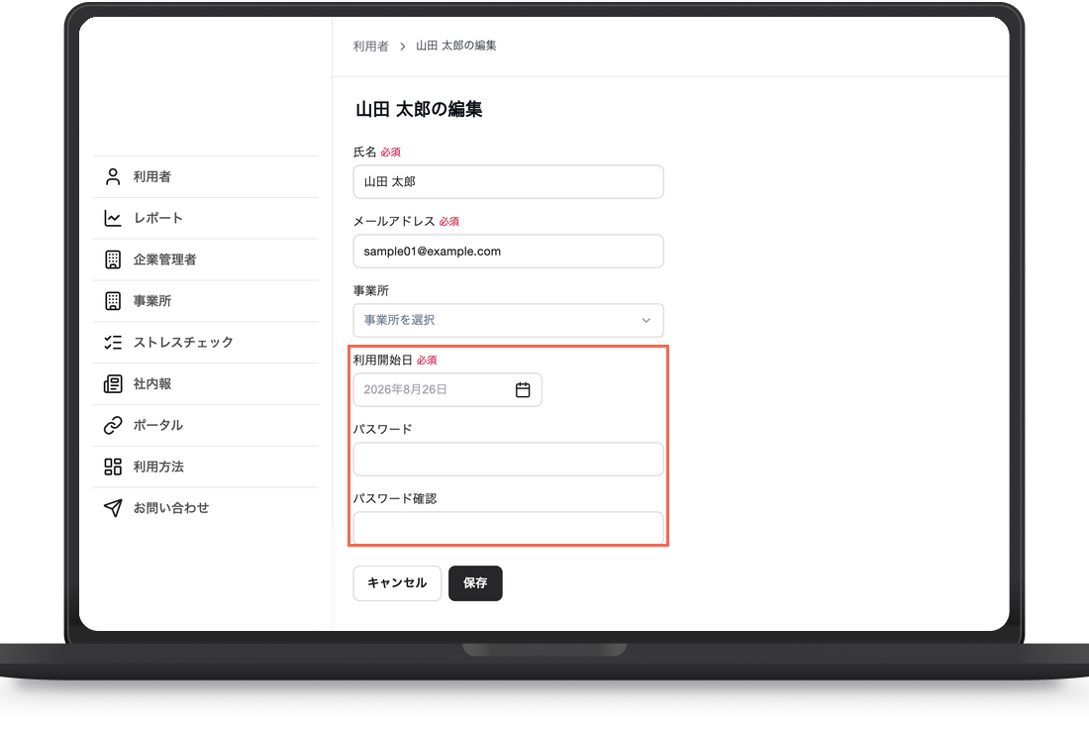Click the 利用者 breadcrumb link

pos(370,46)
